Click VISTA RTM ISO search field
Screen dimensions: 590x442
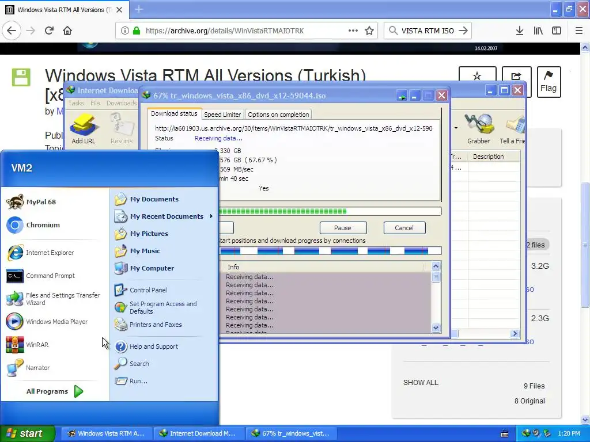pos(428,31)
